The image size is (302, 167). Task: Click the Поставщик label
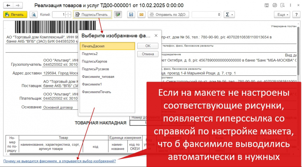pos(31,86)
